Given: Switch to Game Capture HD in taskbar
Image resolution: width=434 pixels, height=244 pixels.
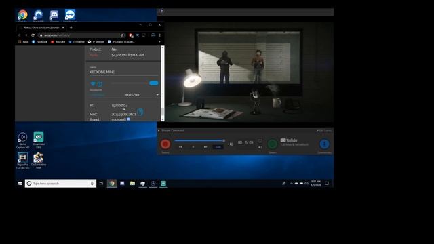Looking at the screenshot, I should [153, 184].
